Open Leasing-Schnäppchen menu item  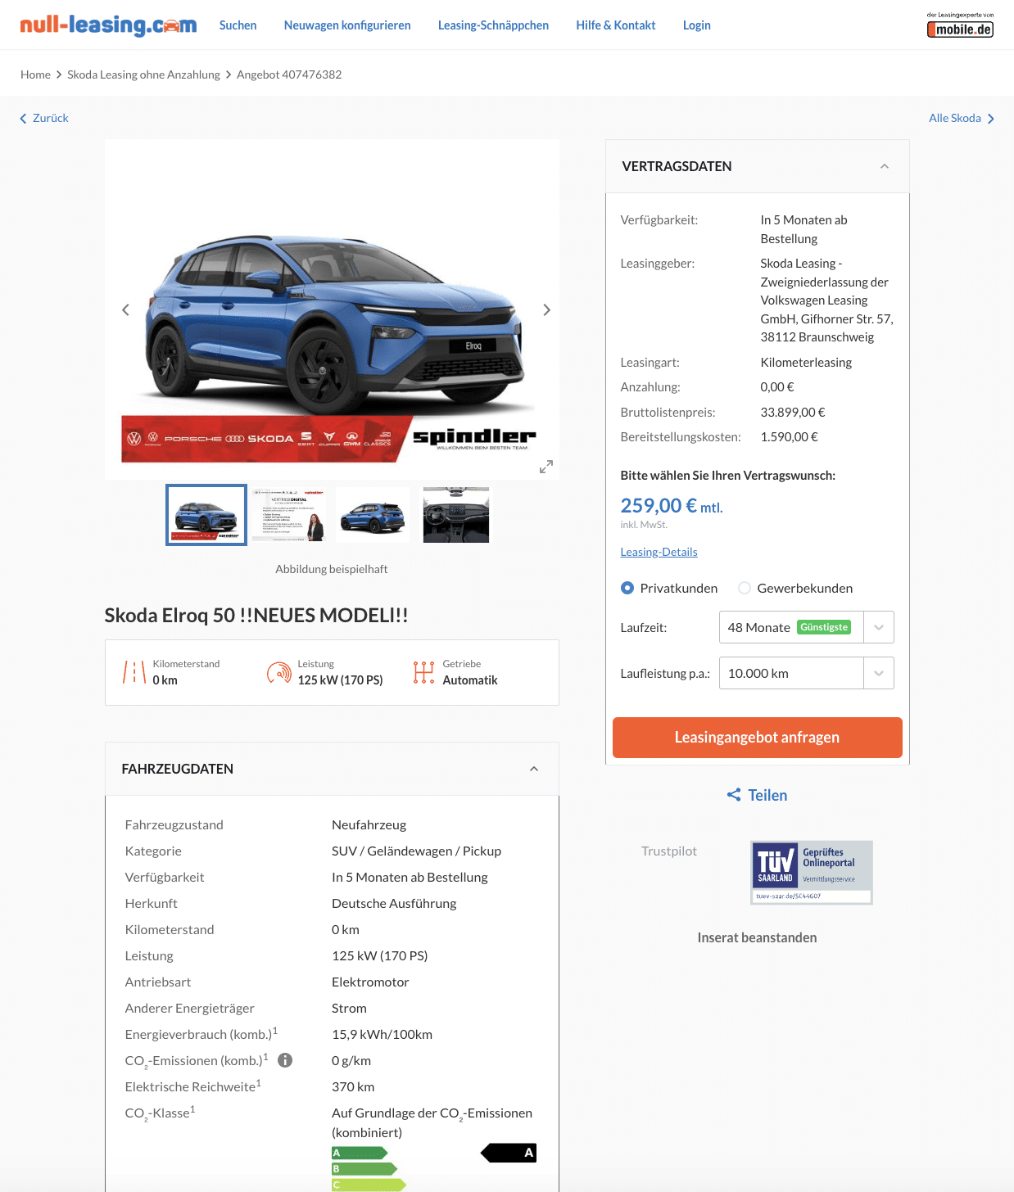point(493,25)
